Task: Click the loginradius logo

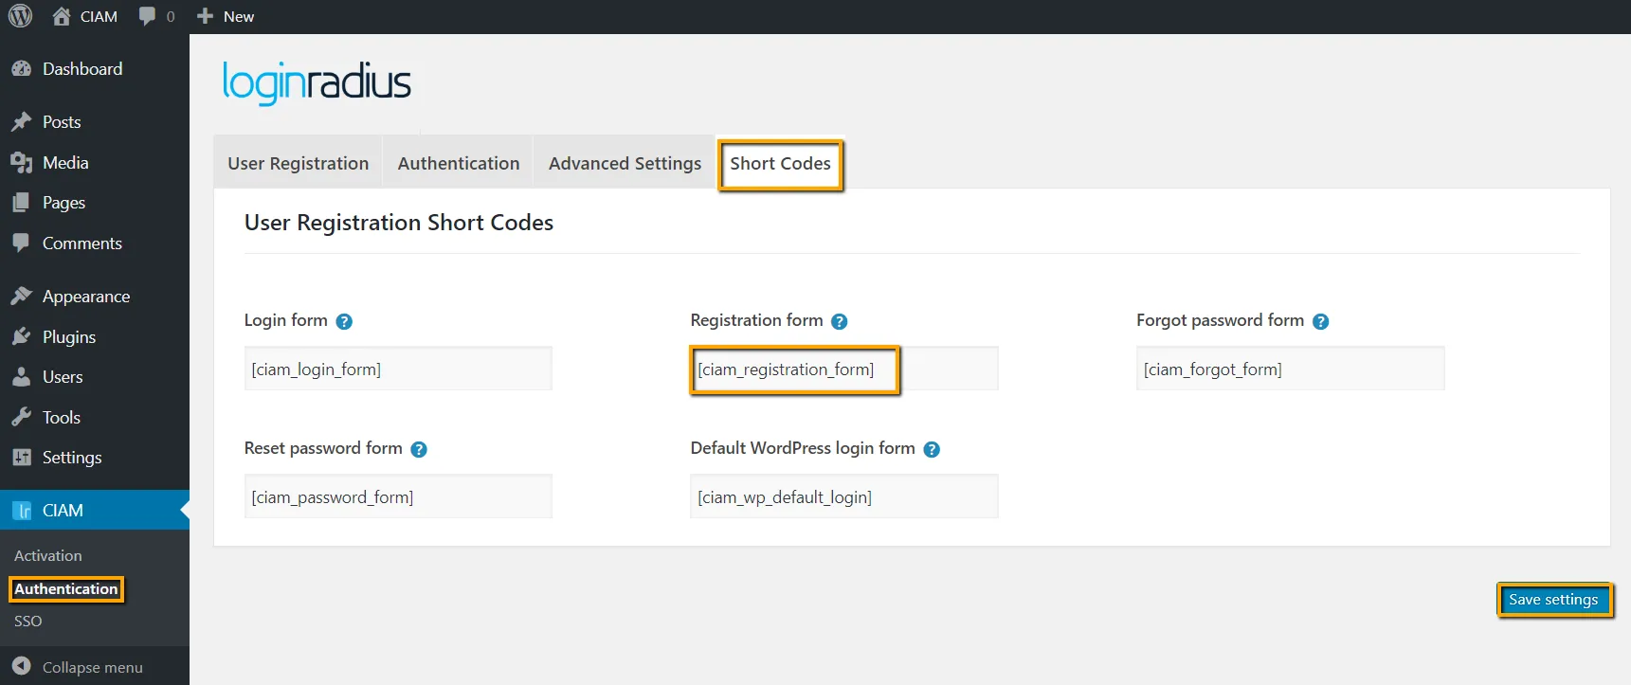Action: pyautogui.click(x=317, y=82)
